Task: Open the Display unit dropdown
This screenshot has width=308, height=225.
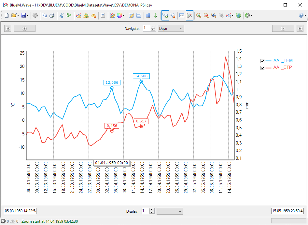Action: tap(170, 211)
